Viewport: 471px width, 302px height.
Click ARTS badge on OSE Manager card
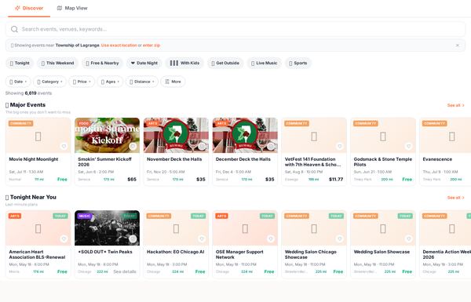221,216
